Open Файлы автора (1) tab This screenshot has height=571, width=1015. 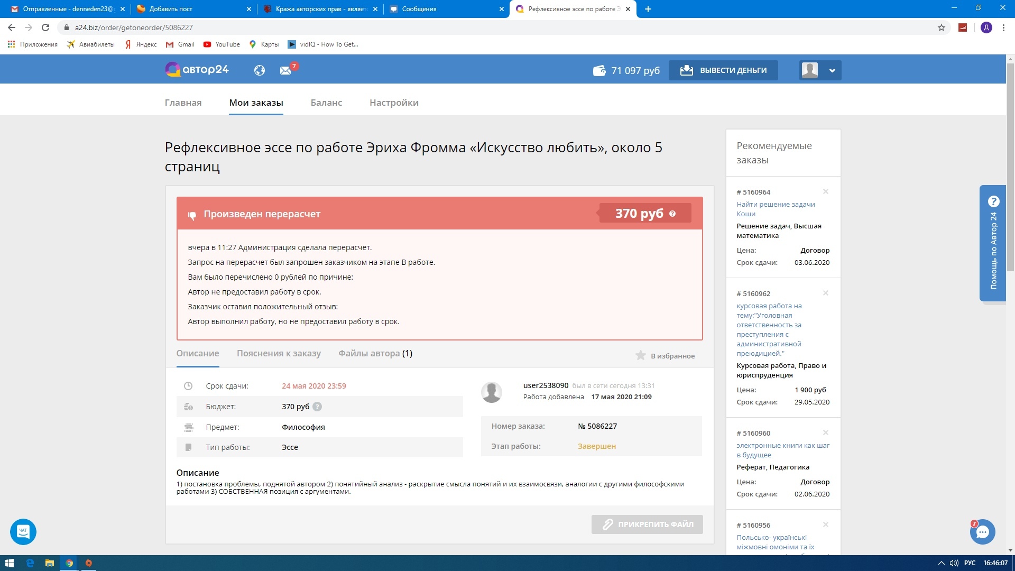tap(375, 354)
